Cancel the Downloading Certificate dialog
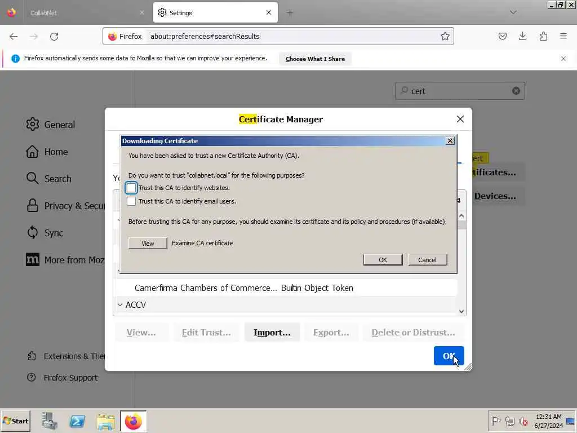The height and width of the screenshot is (433, 577). click(427, 259)
